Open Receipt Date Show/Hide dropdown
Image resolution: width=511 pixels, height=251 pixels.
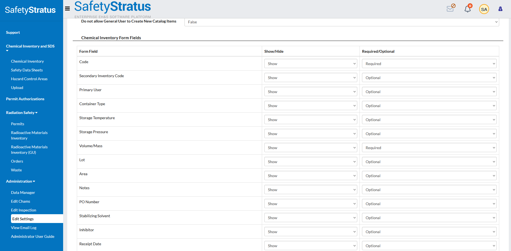click(x=311, y=246)
